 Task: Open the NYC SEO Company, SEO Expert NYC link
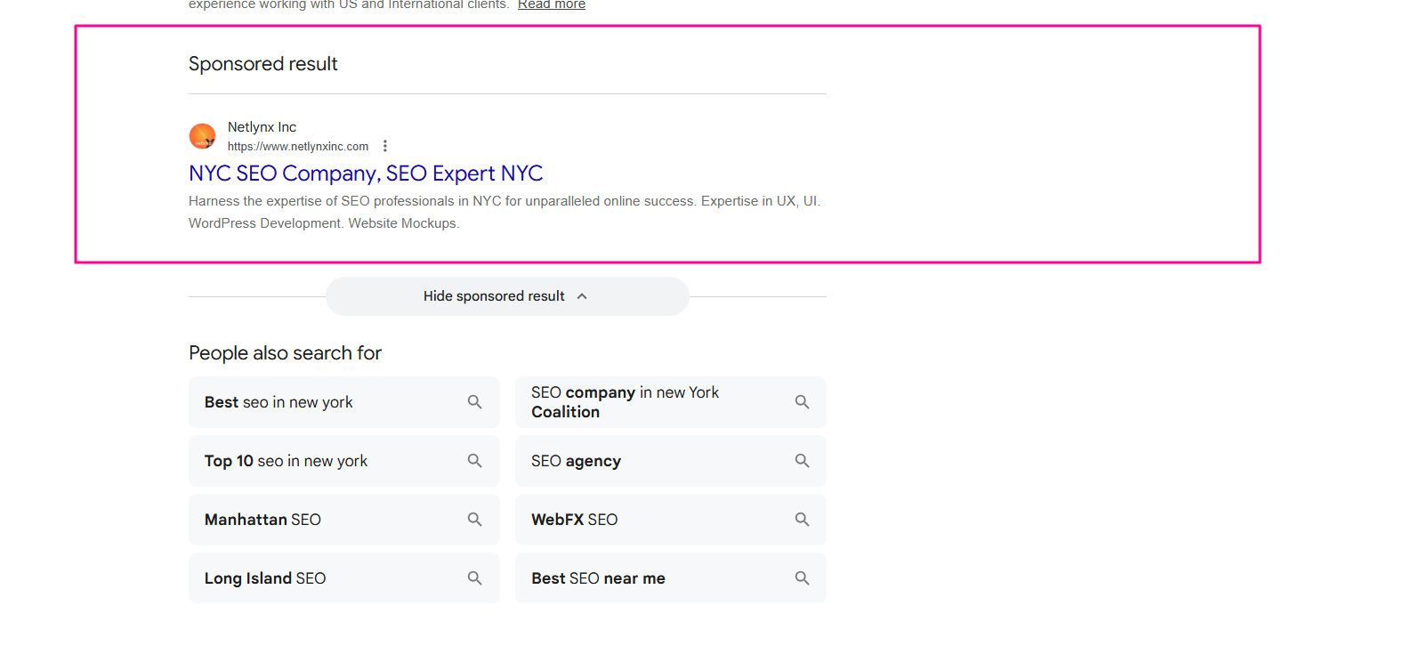(x=366, y=174)
